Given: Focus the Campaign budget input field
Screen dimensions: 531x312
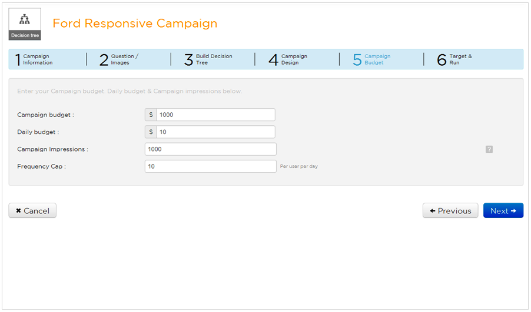Looking at the screenshot, I should (x=215, y=115).
